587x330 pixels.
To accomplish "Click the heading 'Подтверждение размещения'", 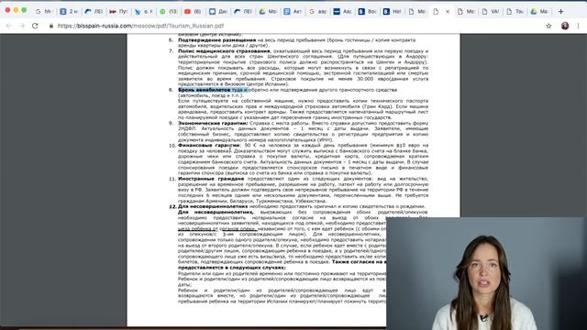I will 216,39.
